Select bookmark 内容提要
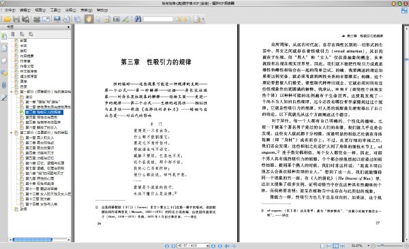This screenshot has height=249, width=409. tap(27, 56)
